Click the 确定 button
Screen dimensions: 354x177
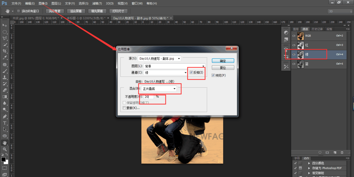pyautogui.click(x=223, y=61)
